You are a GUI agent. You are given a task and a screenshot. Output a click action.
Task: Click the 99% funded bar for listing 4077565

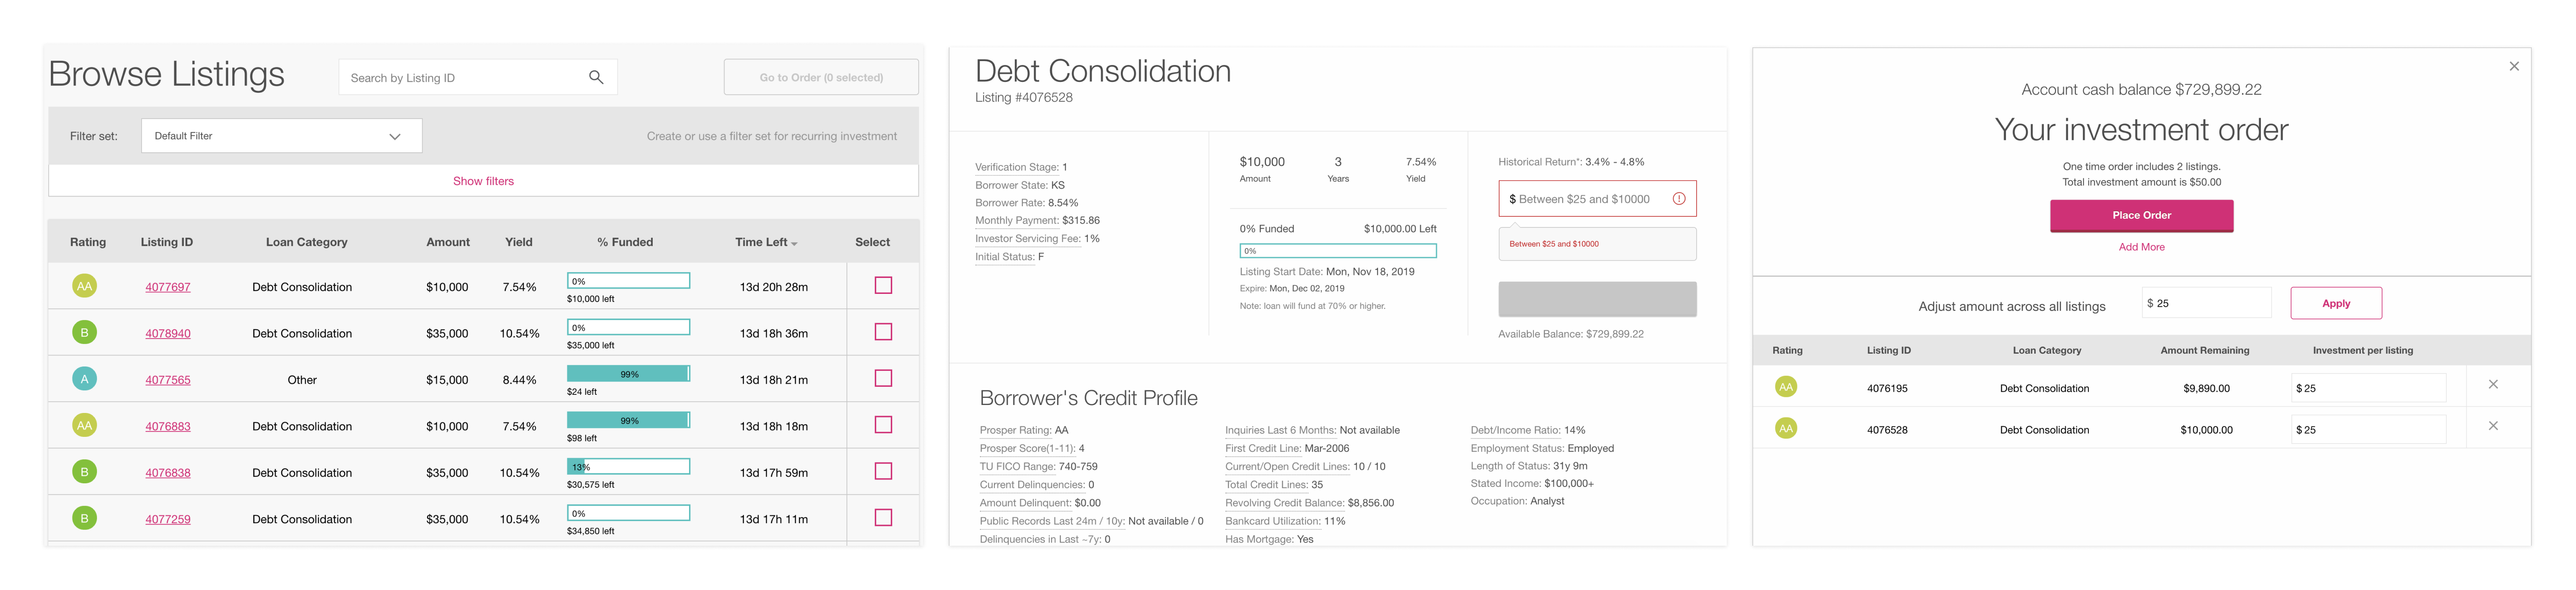point(628,374)
